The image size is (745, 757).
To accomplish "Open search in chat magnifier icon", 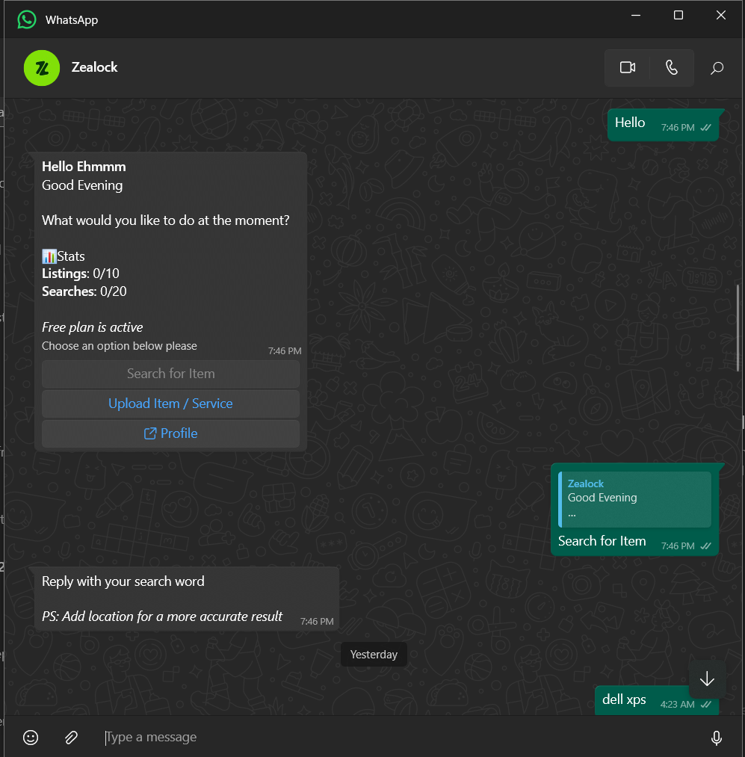I will click(717, 67).
